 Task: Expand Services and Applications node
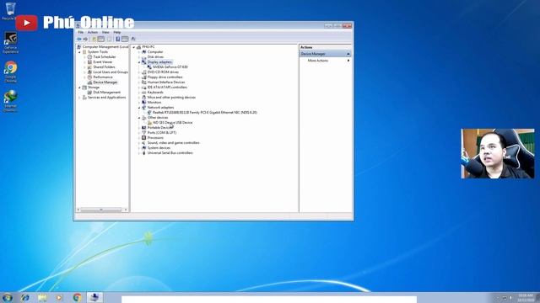[x=79, y=98]
